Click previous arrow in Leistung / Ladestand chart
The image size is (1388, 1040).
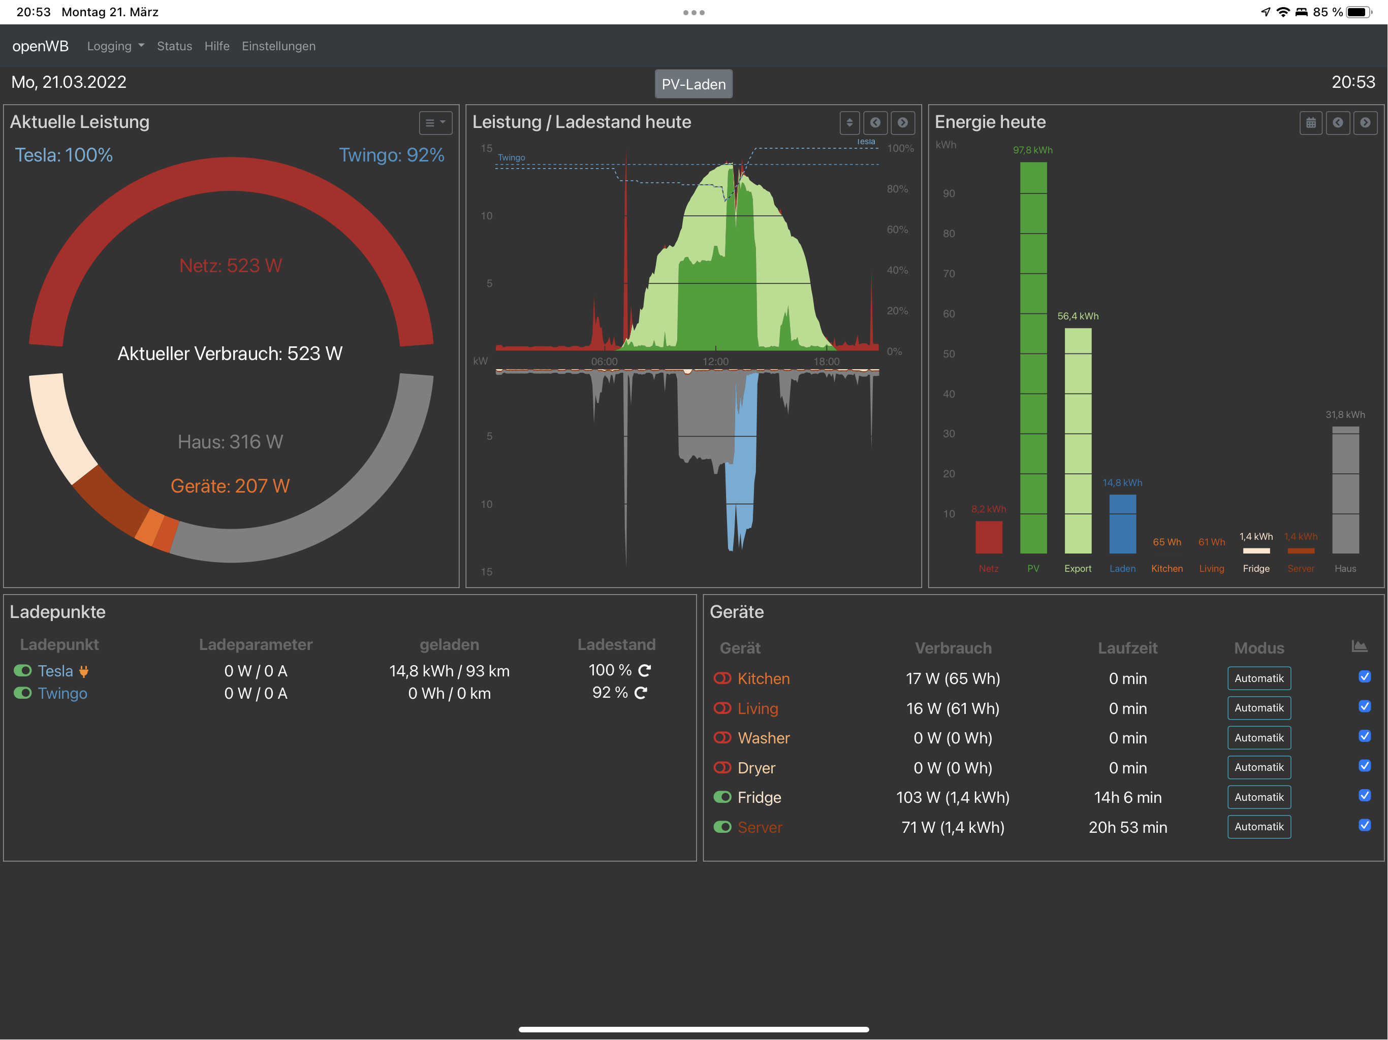[x=875, y=123]
